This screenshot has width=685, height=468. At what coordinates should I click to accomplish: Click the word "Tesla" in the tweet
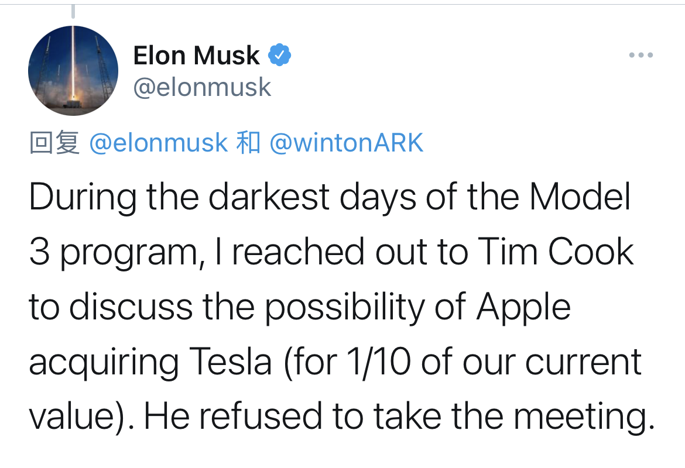(230, 362)
